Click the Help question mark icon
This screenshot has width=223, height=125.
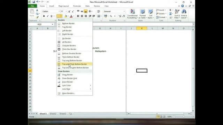click(x=183, y=6)
